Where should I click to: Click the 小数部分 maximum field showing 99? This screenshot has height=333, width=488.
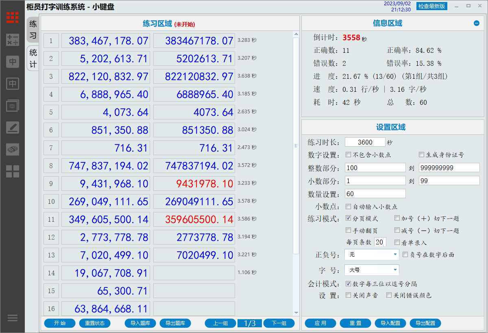[x=449, y=181]
